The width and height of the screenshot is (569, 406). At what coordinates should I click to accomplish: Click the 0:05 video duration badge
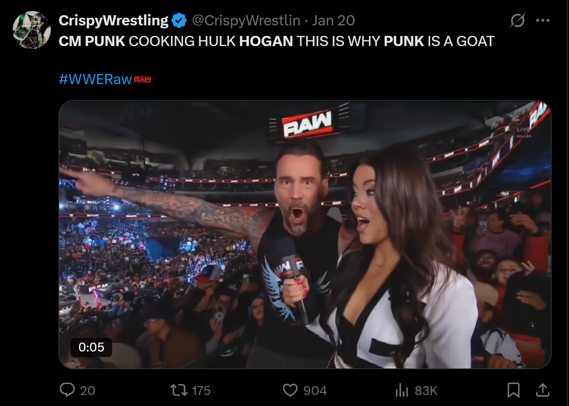pyautogui.click(x=91, y=347)
